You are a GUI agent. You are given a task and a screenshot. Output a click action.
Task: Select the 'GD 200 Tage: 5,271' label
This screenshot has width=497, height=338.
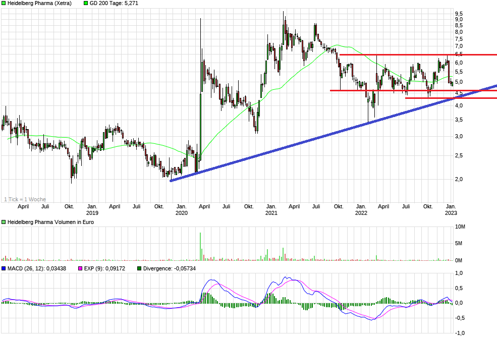[x=114, y=3]
